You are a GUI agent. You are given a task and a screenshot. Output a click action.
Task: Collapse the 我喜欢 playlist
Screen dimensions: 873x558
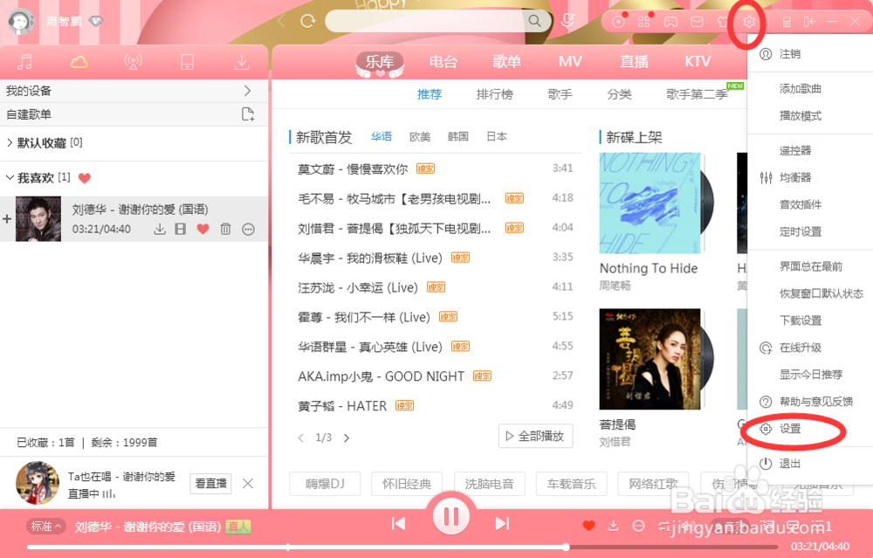click(10, 177)
